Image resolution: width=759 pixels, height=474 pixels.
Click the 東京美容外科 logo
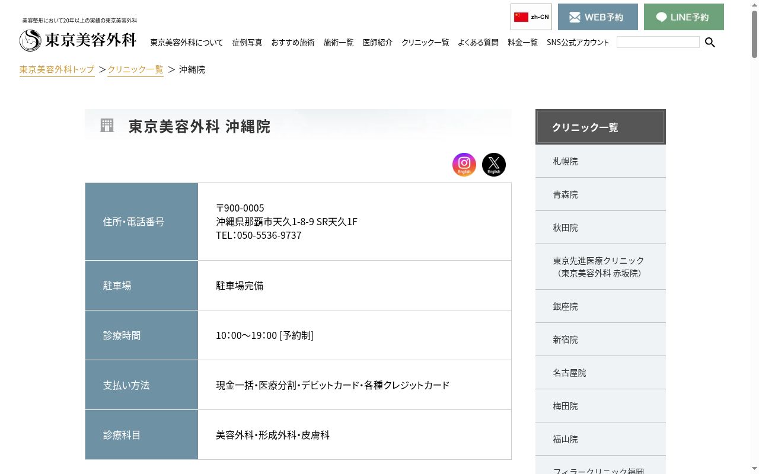[x=78, y=40]
